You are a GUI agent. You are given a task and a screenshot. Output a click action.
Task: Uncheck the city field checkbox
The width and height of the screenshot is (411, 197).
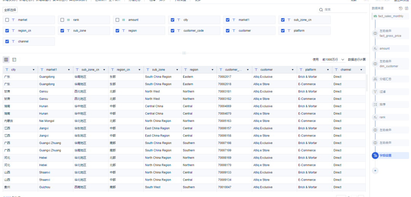point(172,20)
